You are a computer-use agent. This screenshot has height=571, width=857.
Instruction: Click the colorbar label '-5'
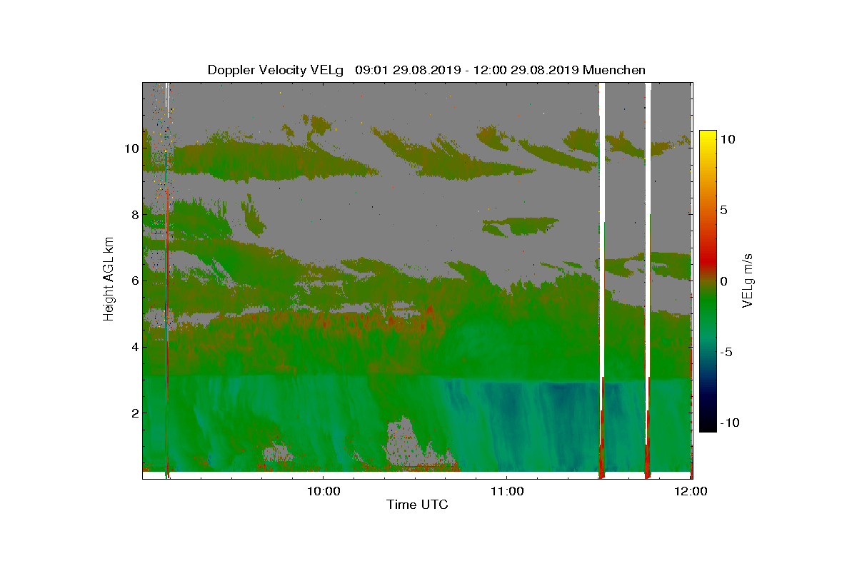pyautogui.click(x=726, y=352)
